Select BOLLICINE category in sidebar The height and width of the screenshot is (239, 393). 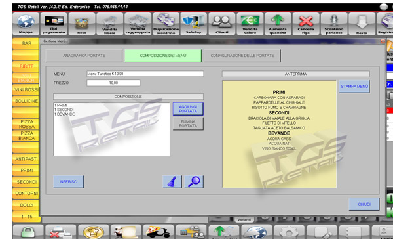tap(26, 101)
